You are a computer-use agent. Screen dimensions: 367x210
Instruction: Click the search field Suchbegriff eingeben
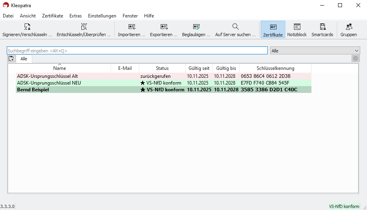tap(137, 51)
